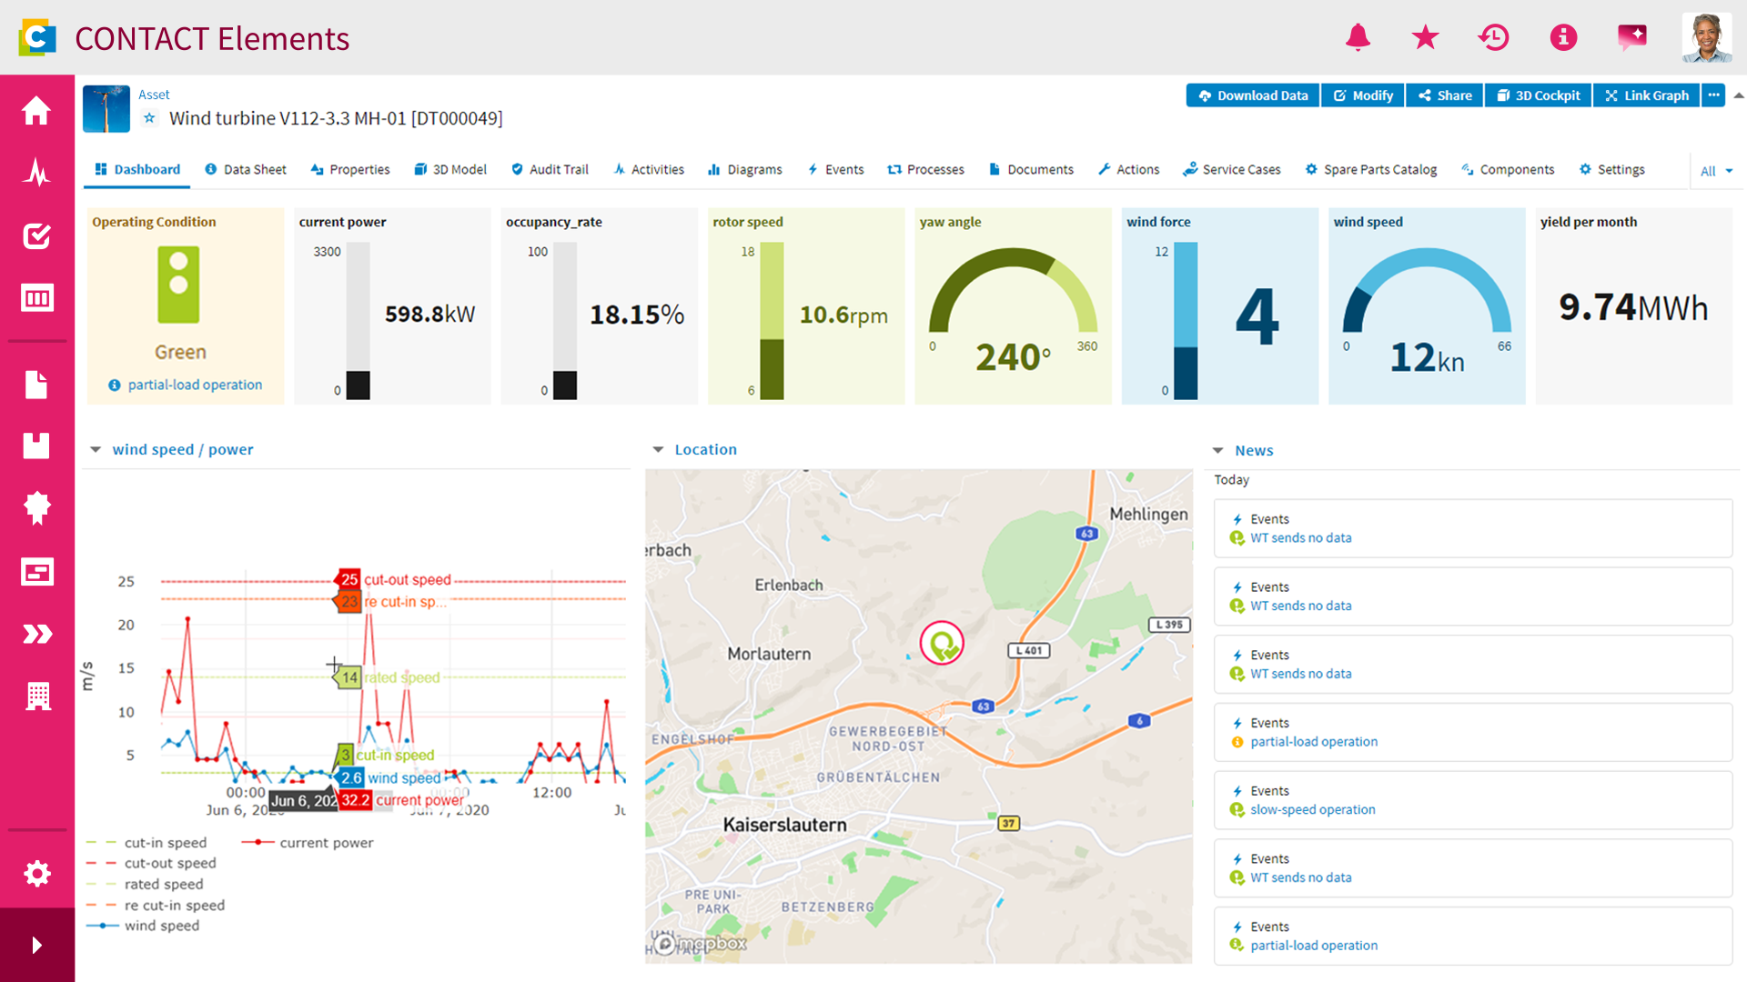This screenshot has height=982, width=1747.
Task: Collapse the wind speed / power section
Action: tap(96, 449)
